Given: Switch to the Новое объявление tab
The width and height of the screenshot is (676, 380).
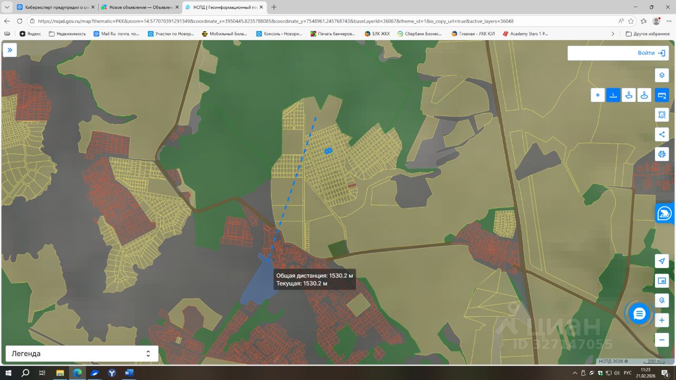Looking at the screenshot, I should [x=140, y=7].
